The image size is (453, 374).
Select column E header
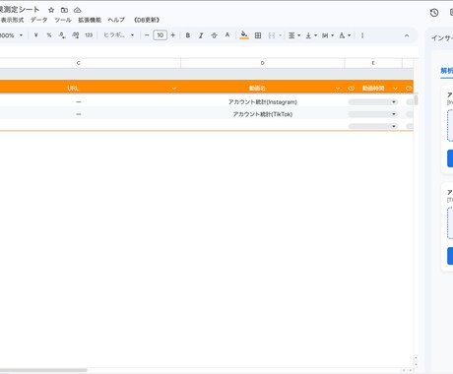point(373,63)
